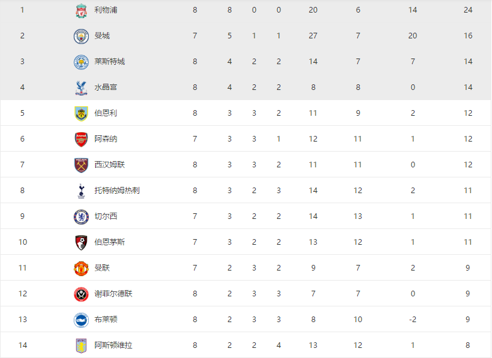Screen dimensions: 492x358
Task: Select the Crystal Palace eagle crest
Action: (x=81, y=88)
